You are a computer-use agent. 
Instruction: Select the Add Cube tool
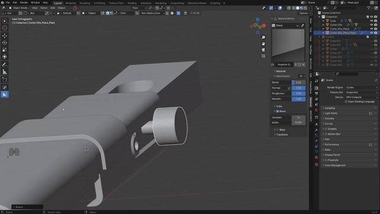[x=4, y=80]
